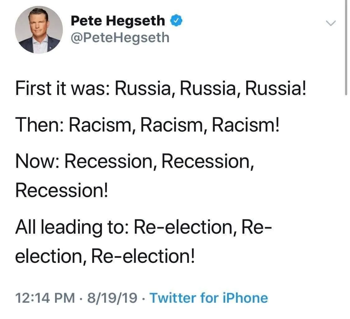350x319 pixels.
Task: Click the display name Pete Hegseth
Action: (118, 21)
